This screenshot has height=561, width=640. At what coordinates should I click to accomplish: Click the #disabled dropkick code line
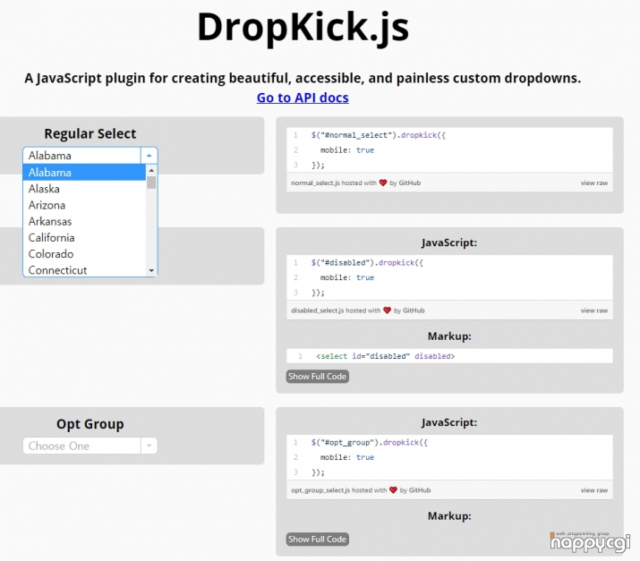pos(367,262)
